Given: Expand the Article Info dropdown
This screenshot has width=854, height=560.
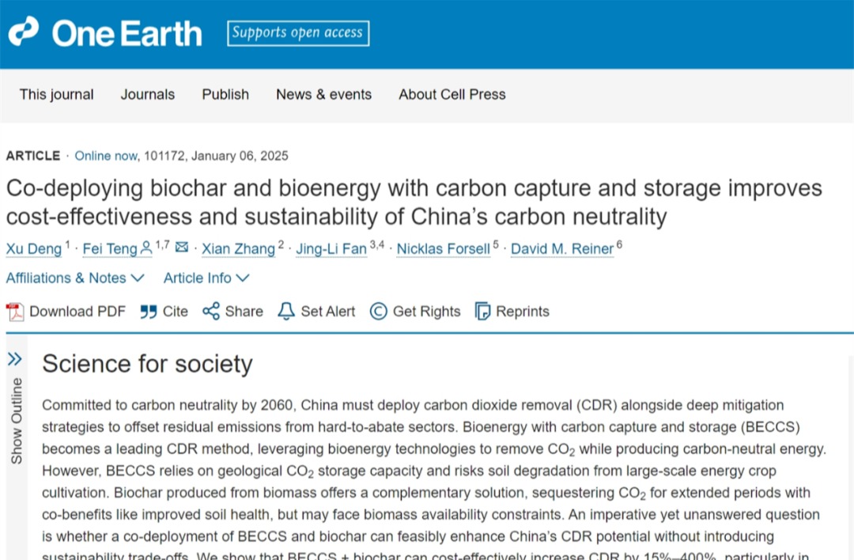Looking at the screenshot, I should [206, 278].
